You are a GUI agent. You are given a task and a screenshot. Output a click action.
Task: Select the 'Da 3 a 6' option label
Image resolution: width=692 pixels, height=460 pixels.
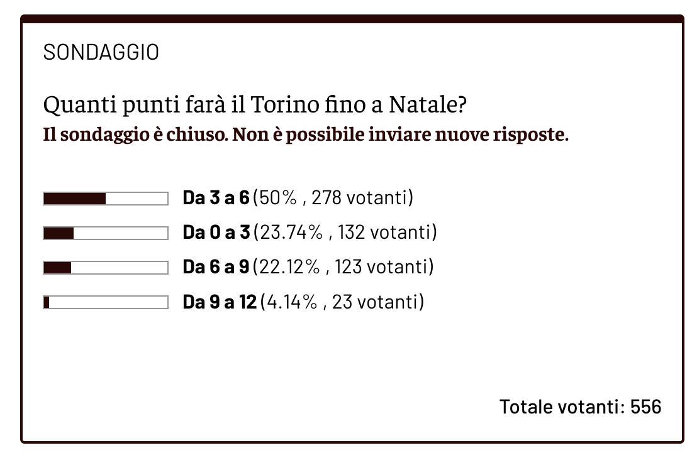tap(216, 199)
